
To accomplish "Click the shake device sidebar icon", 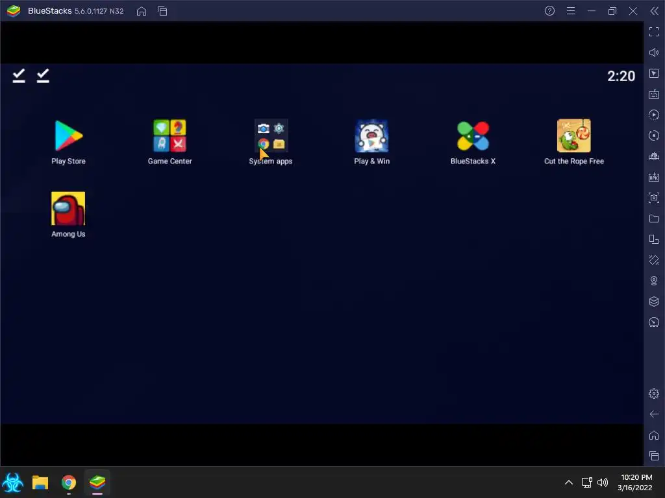I will tap(654, 260).
